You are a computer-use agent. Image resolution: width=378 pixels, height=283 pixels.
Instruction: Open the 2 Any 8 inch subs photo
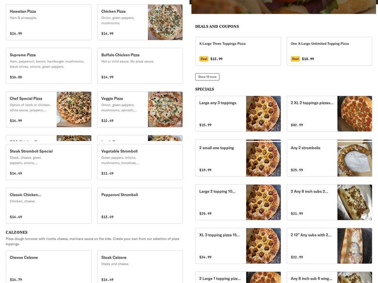pyautogui.click(x=354, y=202)
